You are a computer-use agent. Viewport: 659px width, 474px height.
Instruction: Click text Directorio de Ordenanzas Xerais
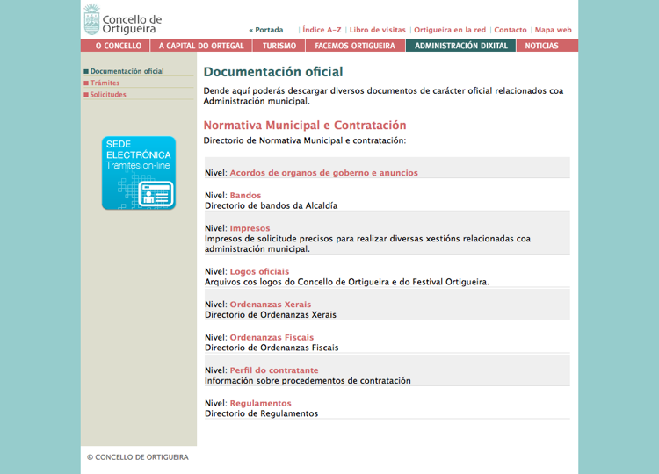(x=271, y=315)
